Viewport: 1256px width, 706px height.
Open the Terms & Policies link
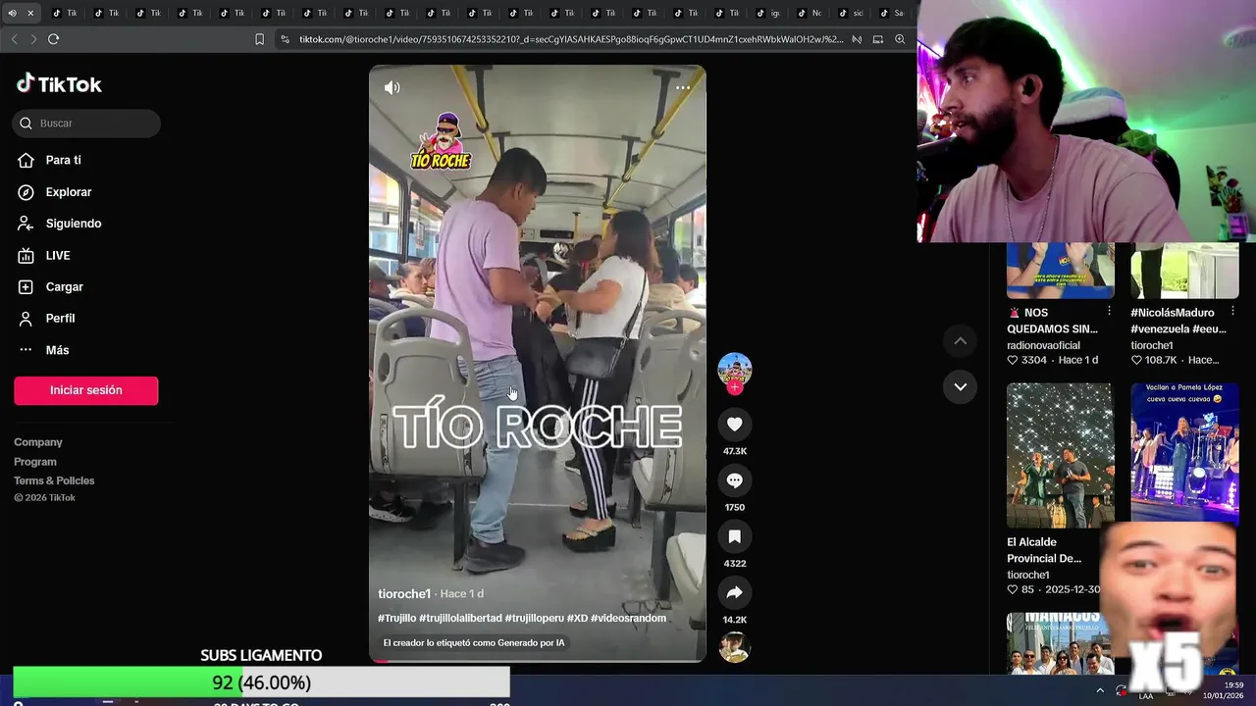(x=54, y=480)
